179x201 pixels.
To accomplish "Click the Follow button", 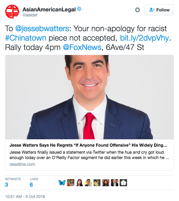I will 159,10.
